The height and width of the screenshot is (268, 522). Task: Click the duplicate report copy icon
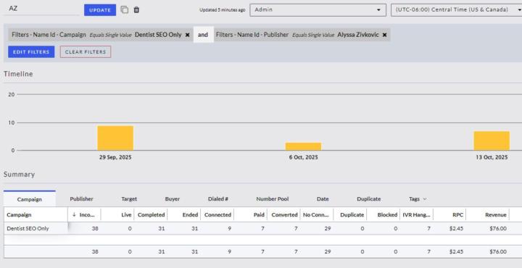(x=125, y=9)
